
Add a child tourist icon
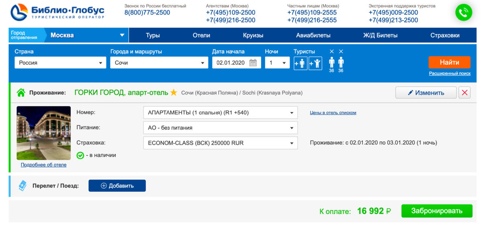315,63
